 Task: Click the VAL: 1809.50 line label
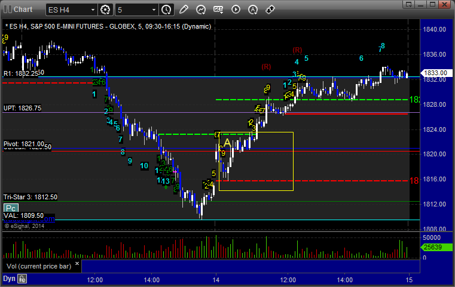(x=23, y=215)
